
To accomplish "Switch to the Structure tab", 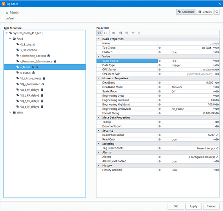I will pos(186,12).
